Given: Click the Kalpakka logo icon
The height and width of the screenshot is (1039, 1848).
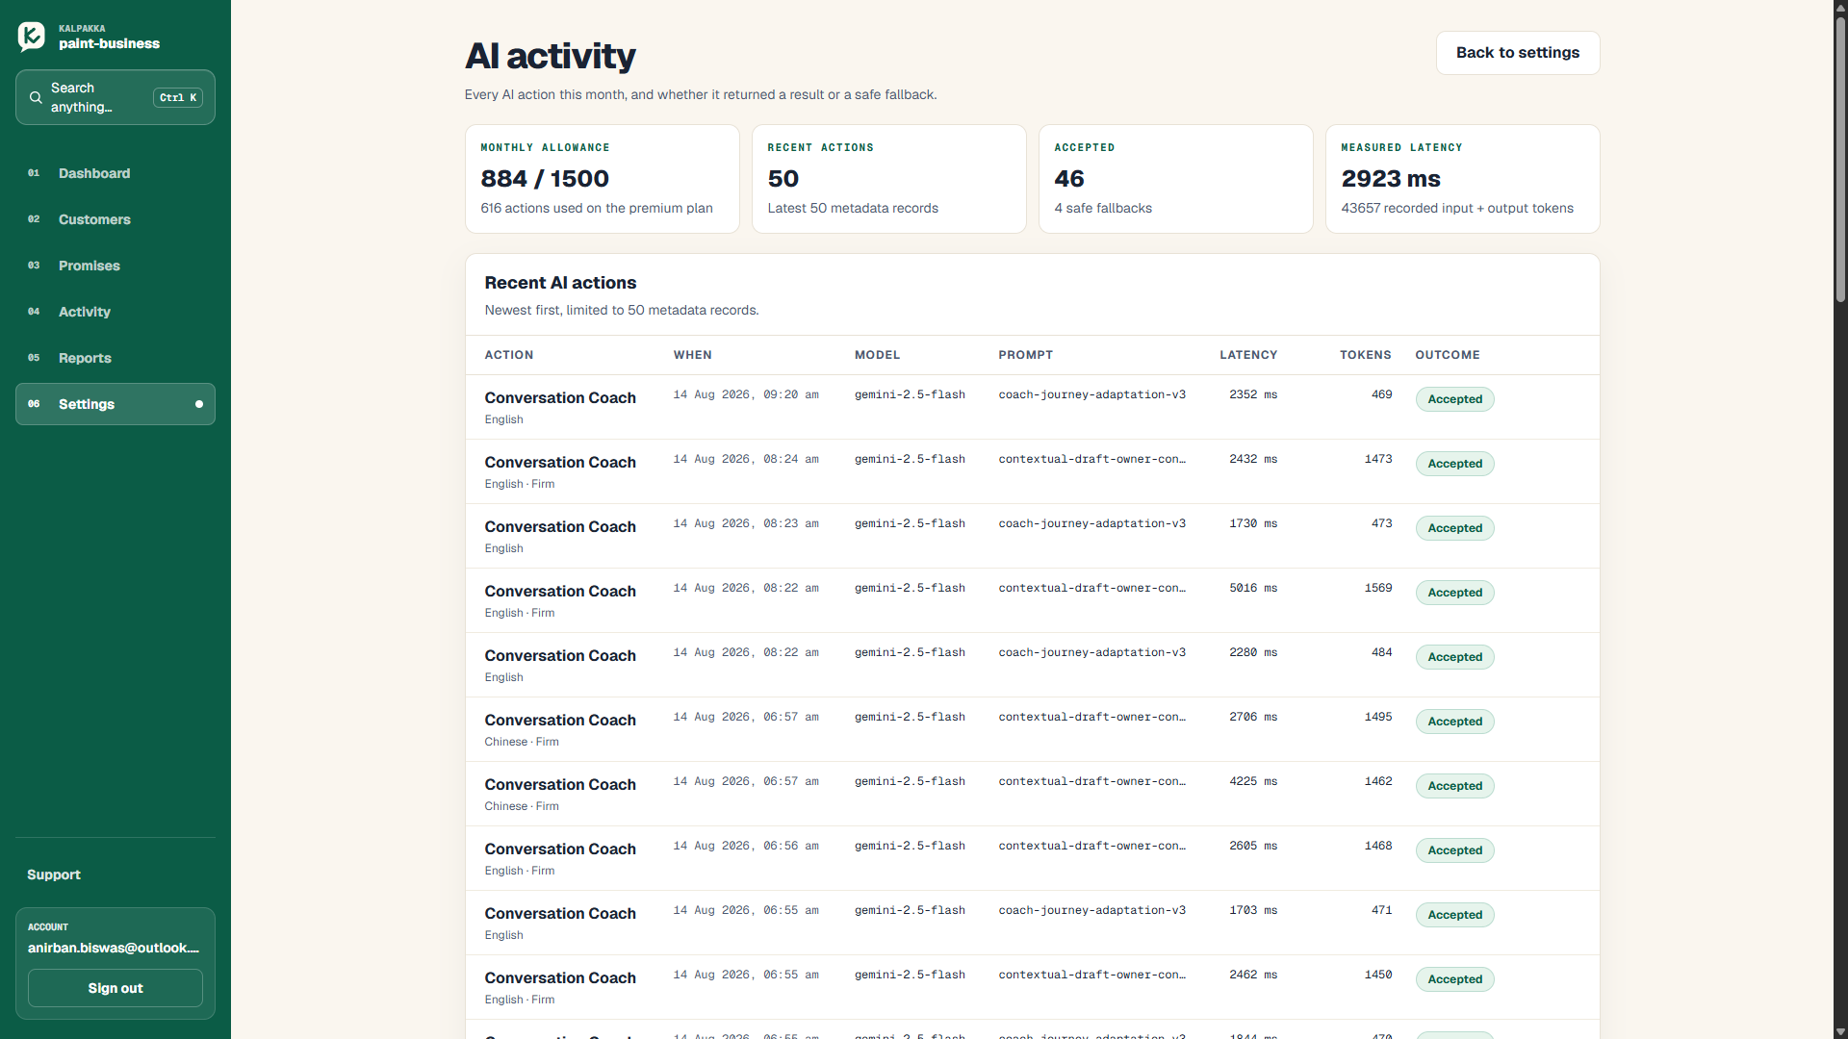Looking at the screenshot, I should point(32,37).
